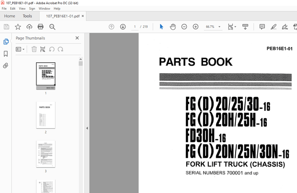Select the partially visible page 4 thumbnail
The width and height of the screenshot is (297, 193).
point(46,186)
